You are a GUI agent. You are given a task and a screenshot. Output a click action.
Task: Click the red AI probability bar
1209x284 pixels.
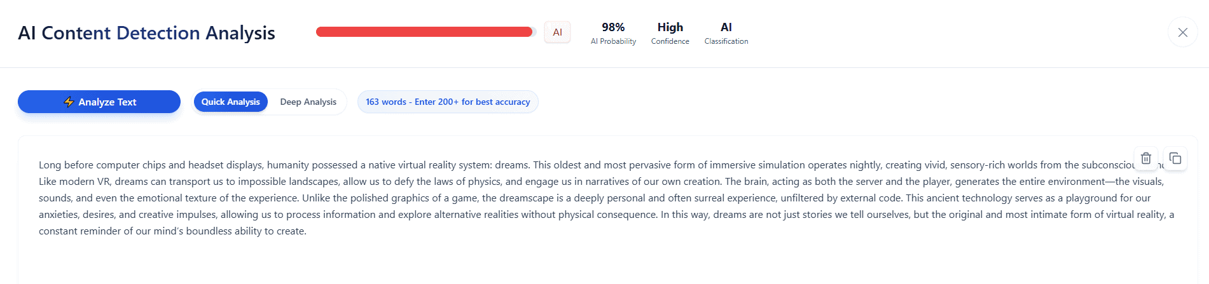pos(424,32)
